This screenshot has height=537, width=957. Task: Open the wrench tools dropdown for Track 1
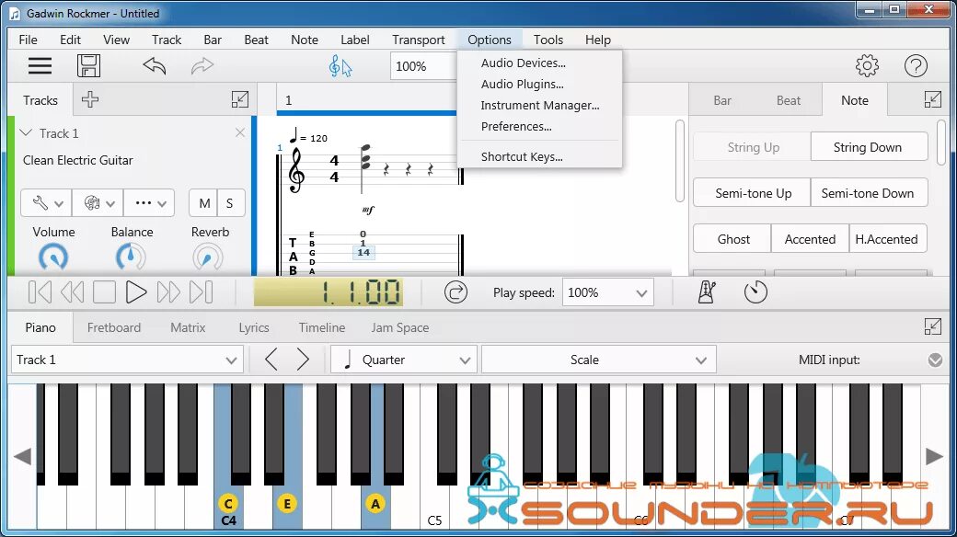(x=46, y=203)
